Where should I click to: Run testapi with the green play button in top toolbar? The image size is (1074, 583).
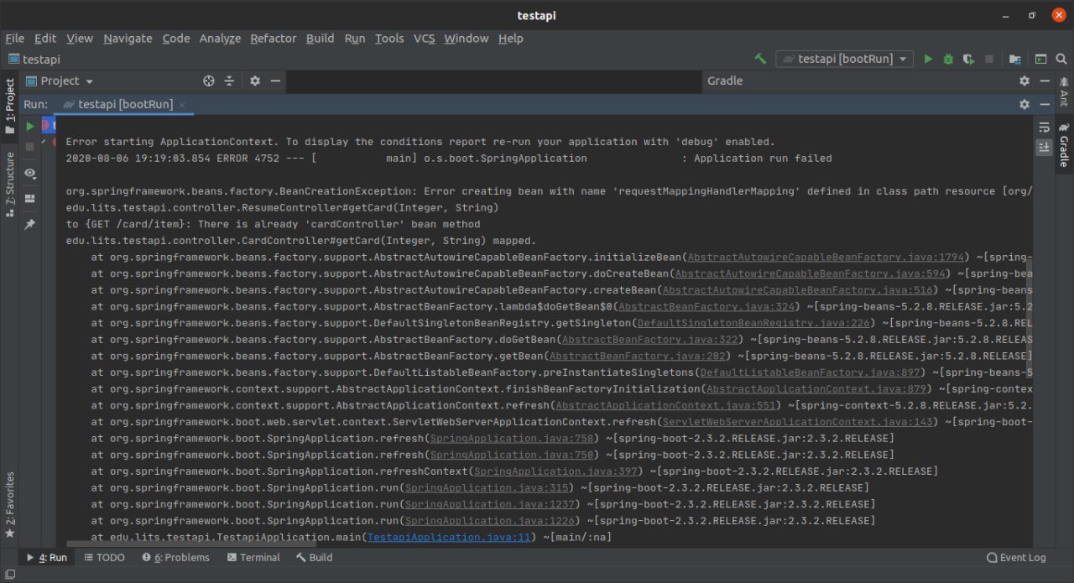(928, 59)
